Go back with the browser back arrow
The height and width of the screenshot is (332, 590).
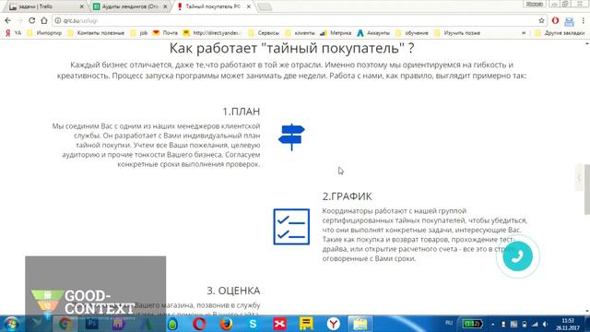click(8, 20)
